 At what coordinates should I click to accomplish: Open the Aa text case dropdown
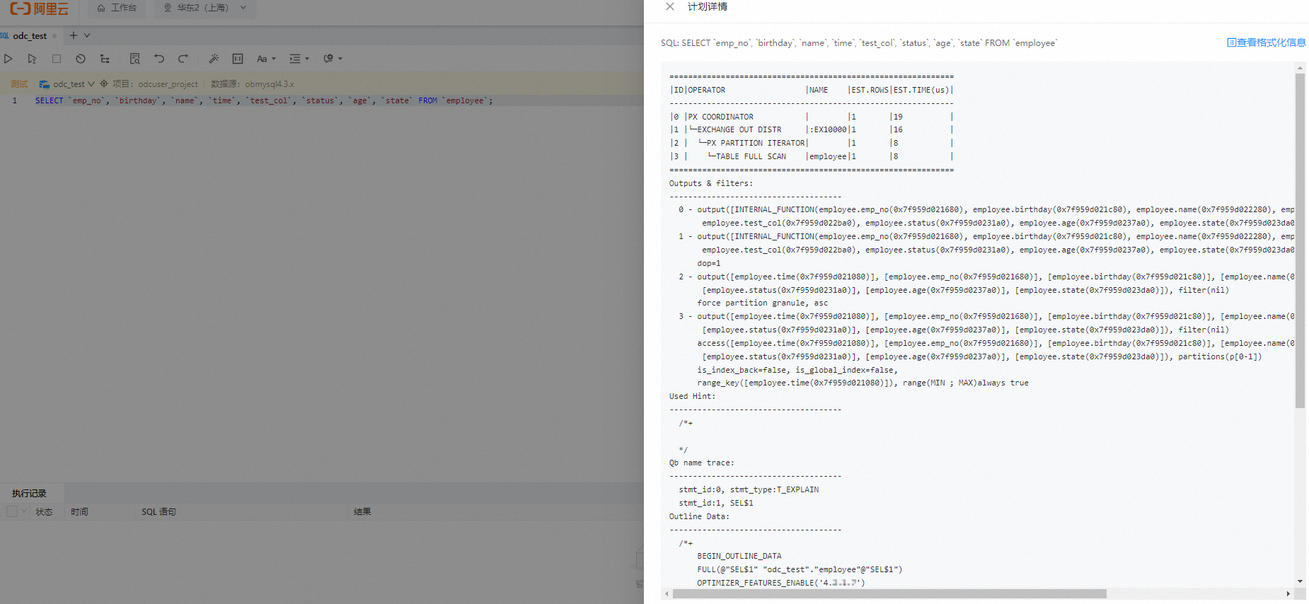[x=266, y=59]
